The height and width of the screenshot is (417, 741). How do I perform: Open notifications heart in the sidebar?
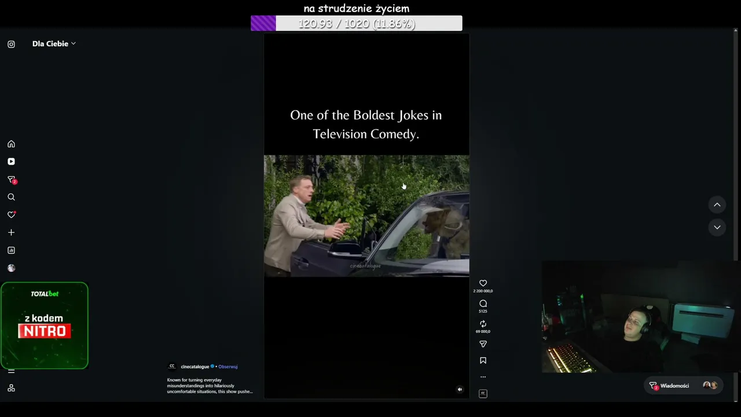click(x=11, y=215)
